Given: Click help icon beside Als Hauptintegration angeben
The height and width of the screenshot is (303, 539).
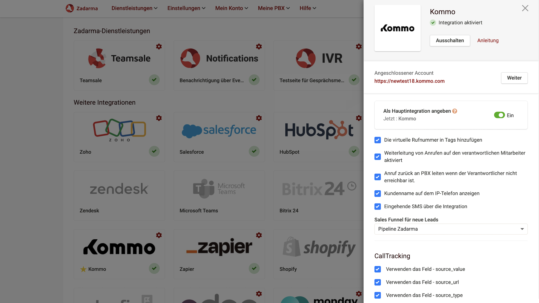Looking at the screenshot, I should (x=455, y=111).
